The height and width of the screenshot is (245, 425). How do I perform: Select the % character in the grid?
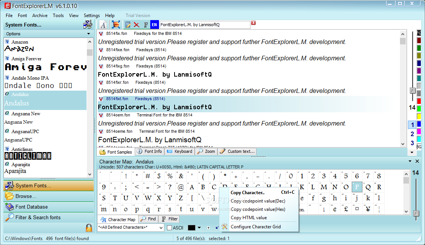point(170,176)
